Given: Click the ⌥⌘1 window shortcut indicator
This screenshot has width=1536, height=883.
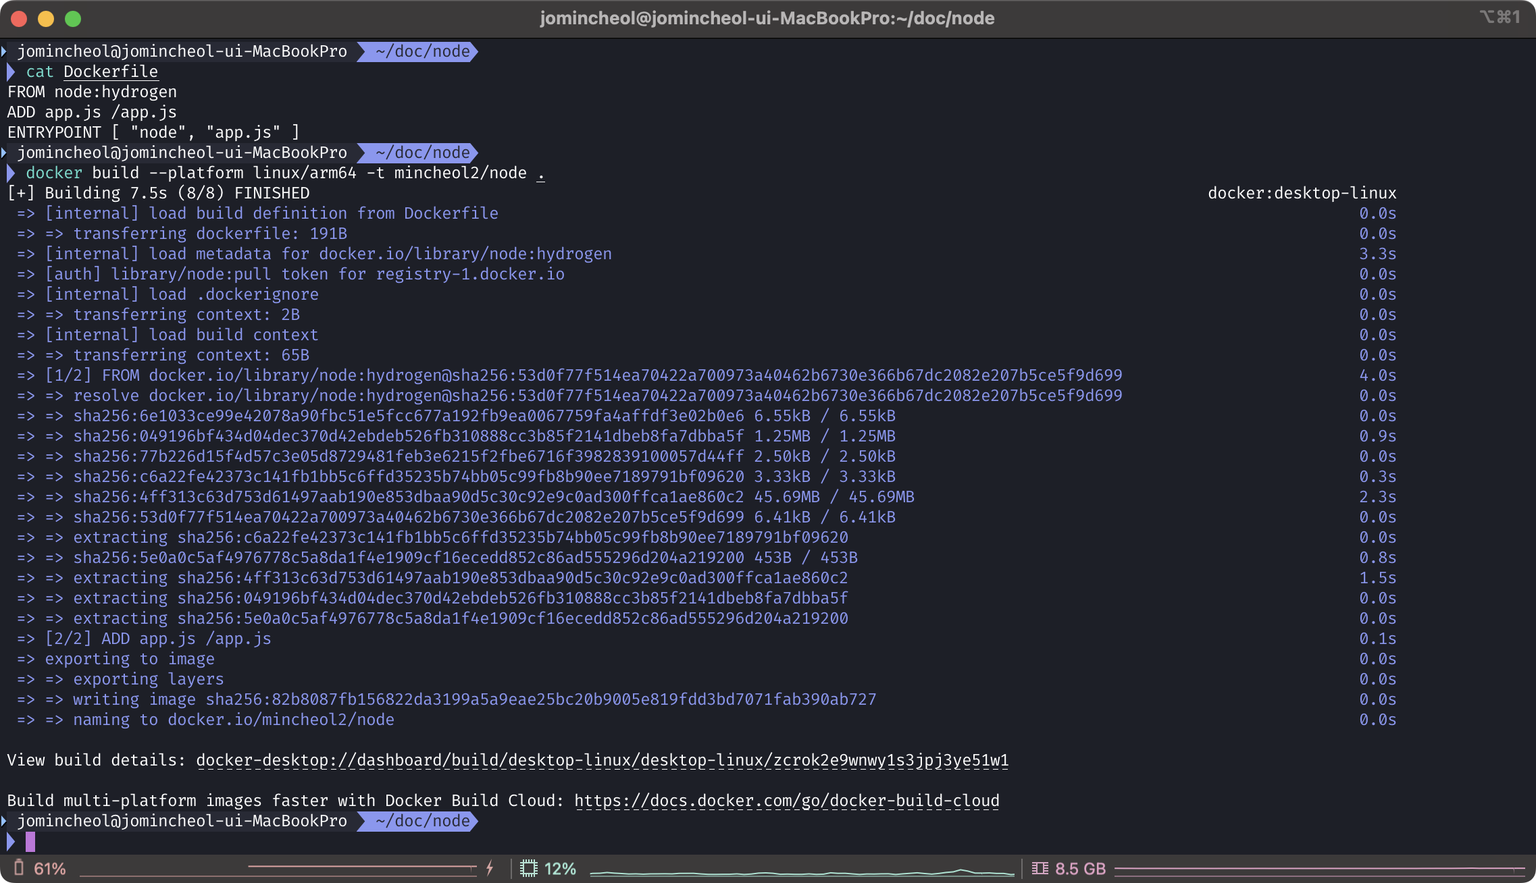Looking at the screenshot, I should [1500, 17].
